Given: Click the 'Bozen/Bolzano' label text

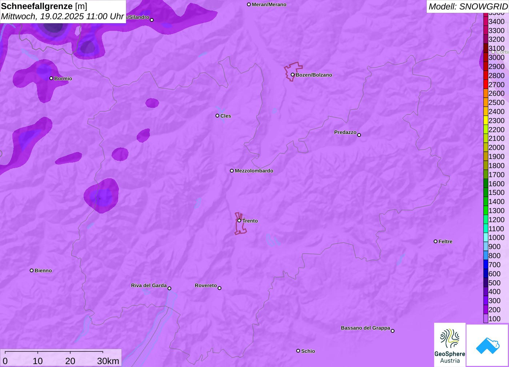Looking at the screenshot, I should (x=314, y=75).
